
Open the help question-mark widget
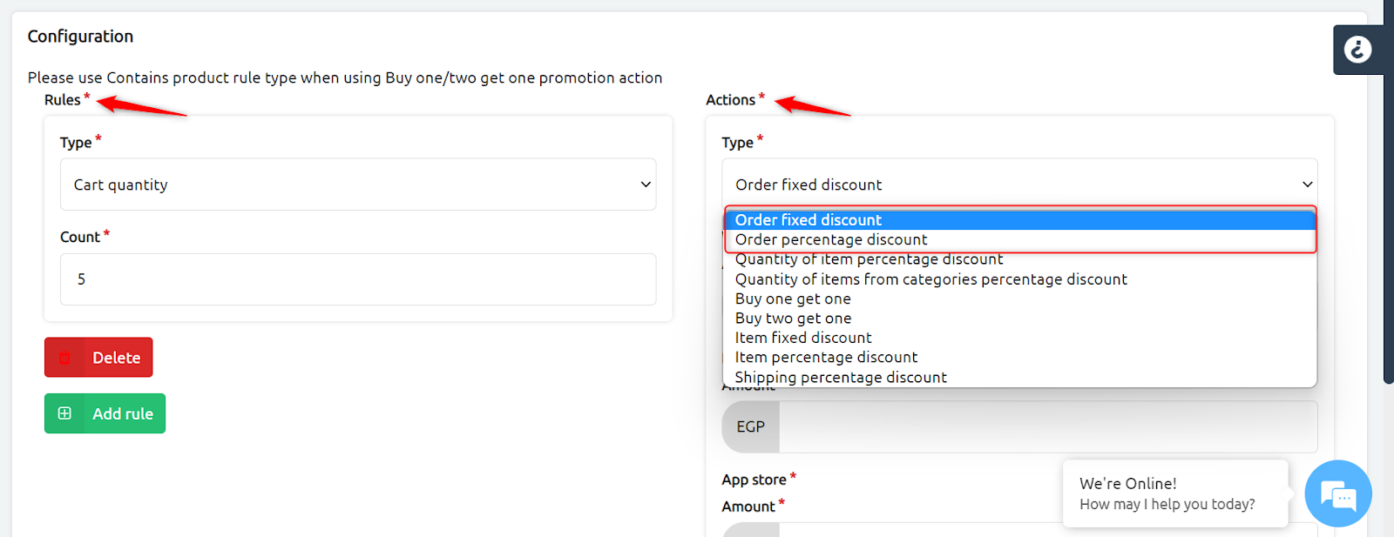[x=1357, y=50]
